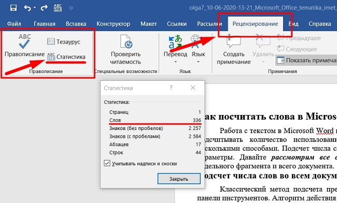Redo the last action
Image resolution: width=337 pixels, height=203 pixels.
[44, 8]
